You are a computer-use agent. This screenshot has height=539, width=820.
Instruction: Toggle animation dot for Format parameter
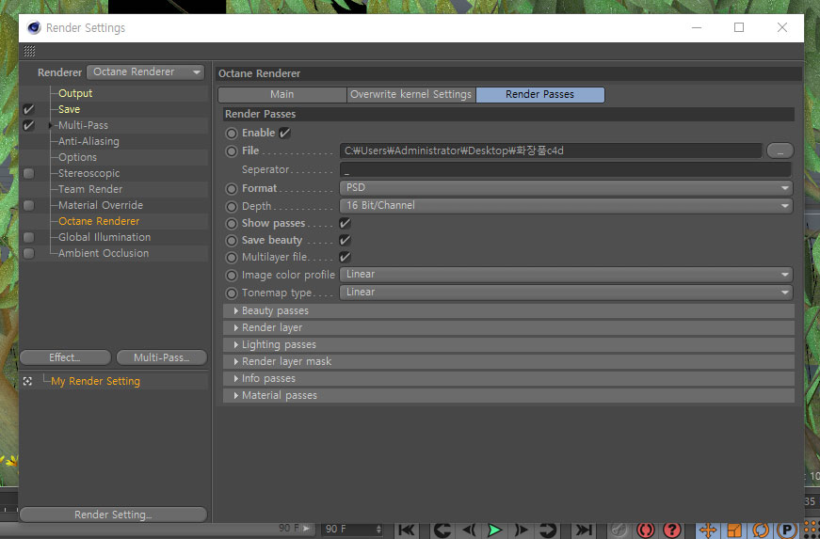(232, 188)
